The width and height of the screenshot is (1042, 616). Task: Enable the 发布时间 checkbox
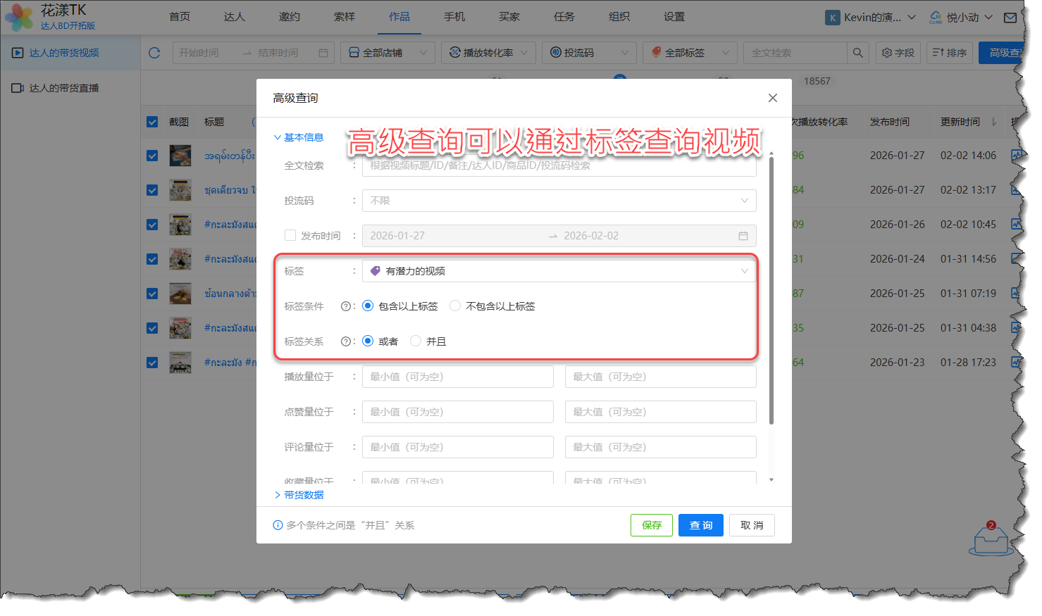[x=290, y=236]
